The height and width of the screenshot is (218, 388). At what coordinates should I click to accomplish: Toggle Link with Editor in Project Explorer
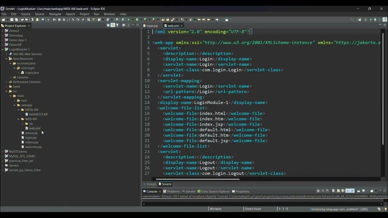113,25
